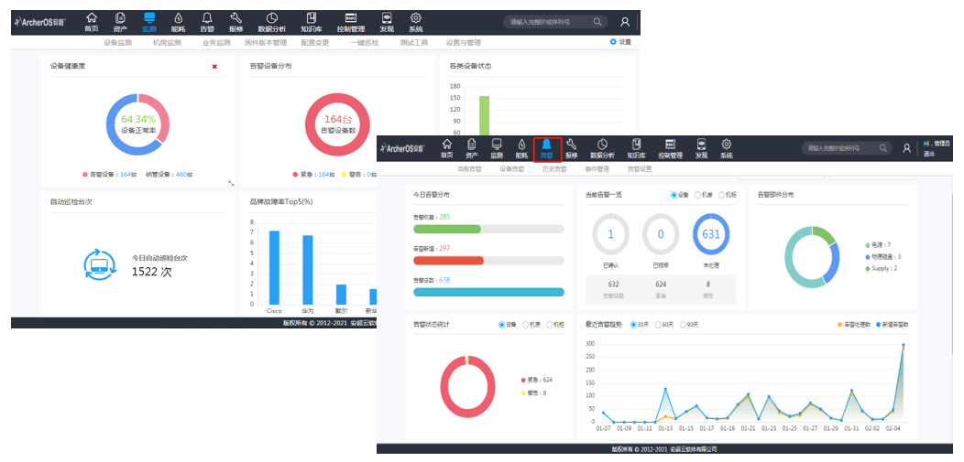Image resolution: width=964 pixels, height=462 pixels.
Task: Switch to the 机房监测 sub-tab
Action: [x=166, y=42]
